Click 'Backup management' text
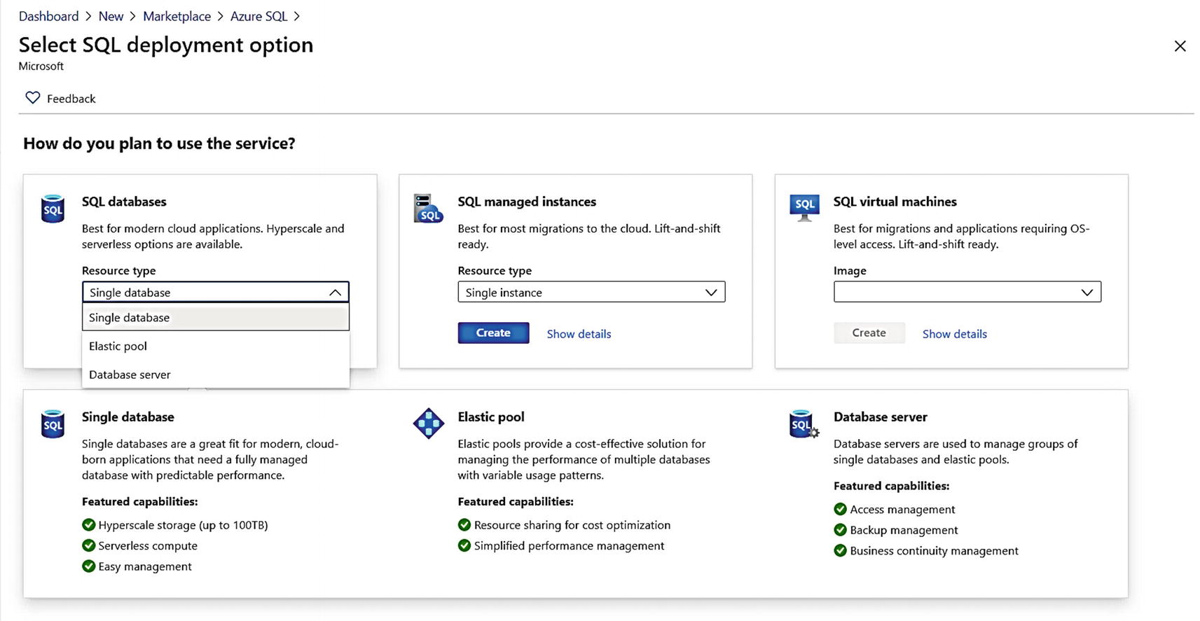 point(904,530)
